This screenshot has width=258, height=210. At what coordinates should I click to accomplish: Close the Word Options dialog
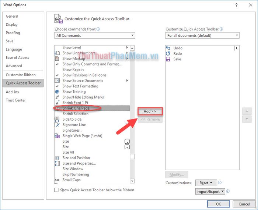pos(251,5)
